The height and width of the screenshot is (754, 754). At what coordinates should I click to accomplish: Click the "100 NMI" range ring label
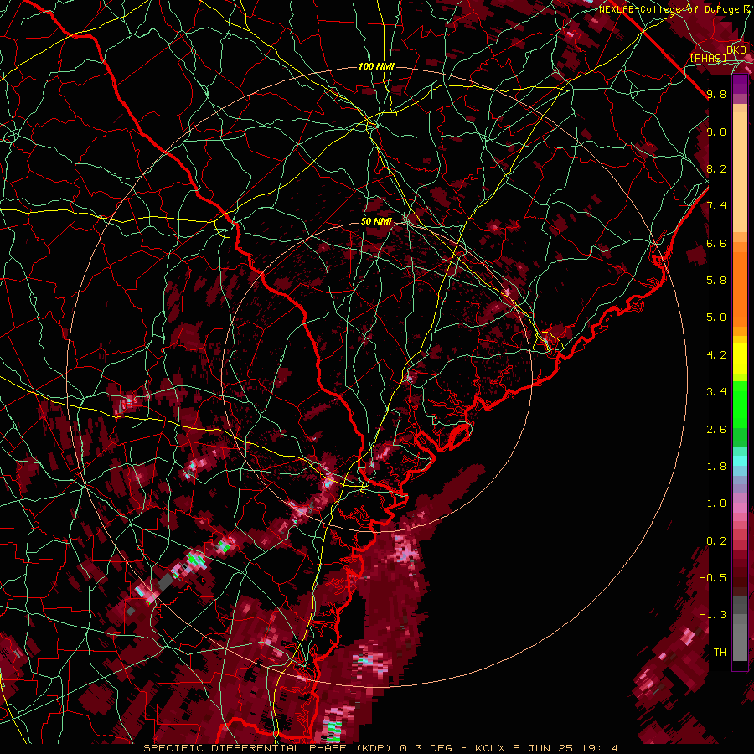coord(376,66)
